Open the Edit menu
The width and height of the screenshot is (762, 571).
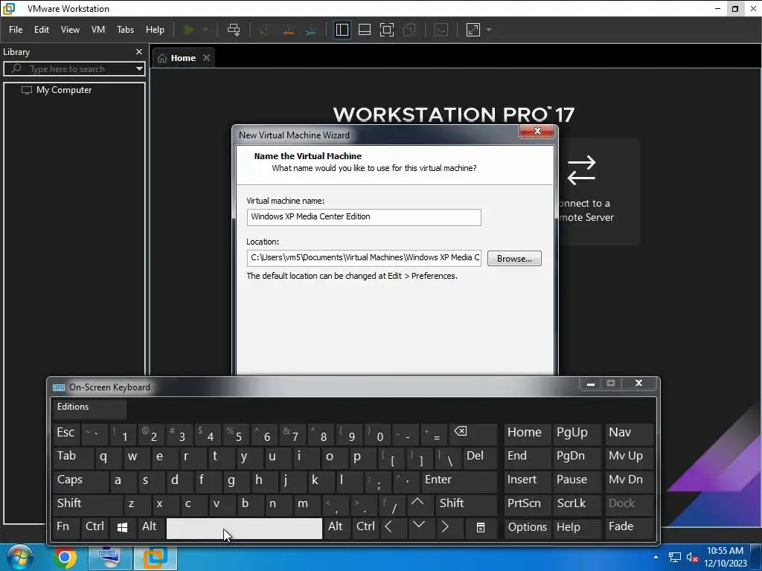42,30
